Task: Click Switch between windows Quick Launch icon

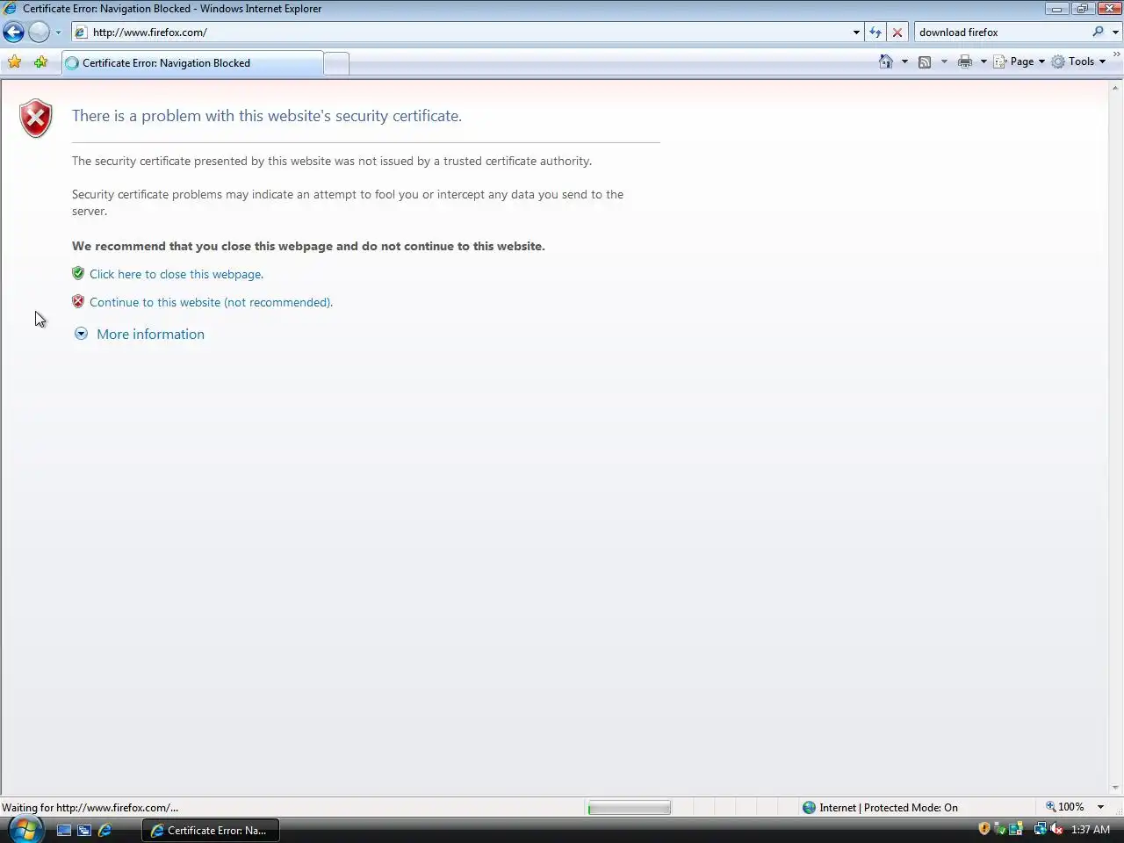Action: click(84, 830)
